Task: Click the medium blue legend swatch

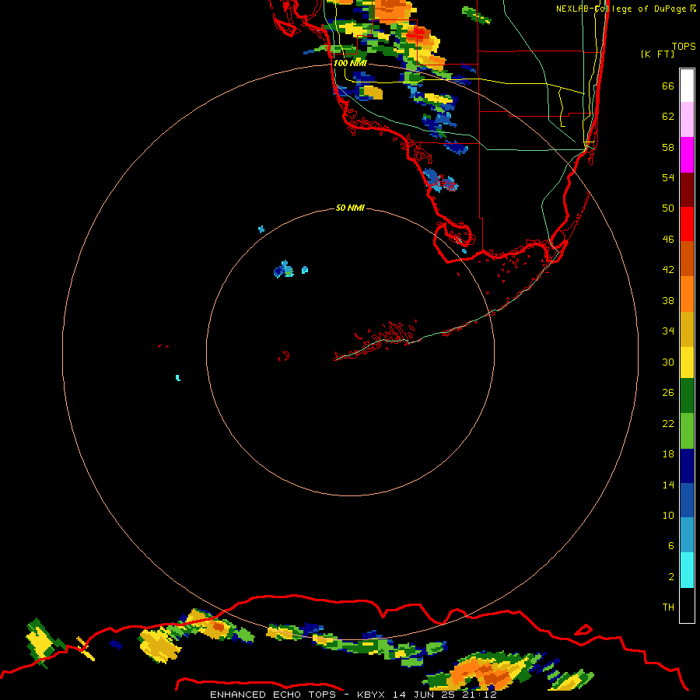Action: [x=687, y=500]
